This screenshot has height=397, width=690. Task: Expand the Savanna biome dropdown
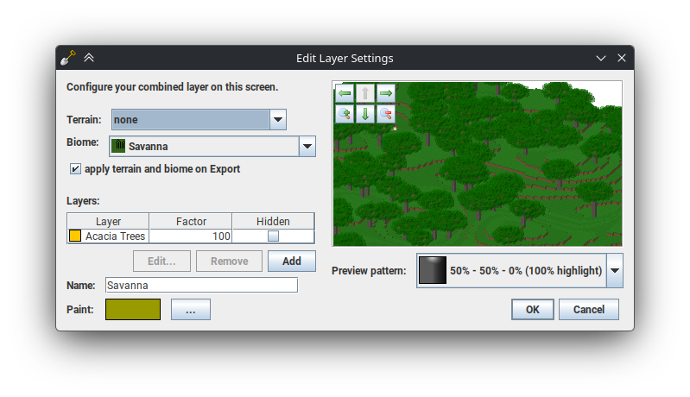click(307, 147)
